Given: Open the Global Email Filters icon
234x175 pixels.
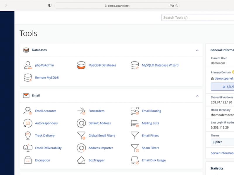Looking at the screenshot, I should [x=81, y=136].
